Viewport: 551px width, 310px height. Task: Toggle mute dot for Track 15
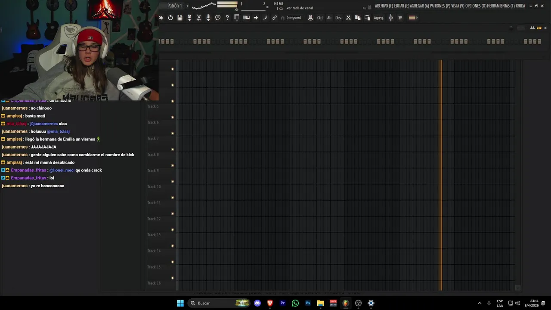[173, 278]
